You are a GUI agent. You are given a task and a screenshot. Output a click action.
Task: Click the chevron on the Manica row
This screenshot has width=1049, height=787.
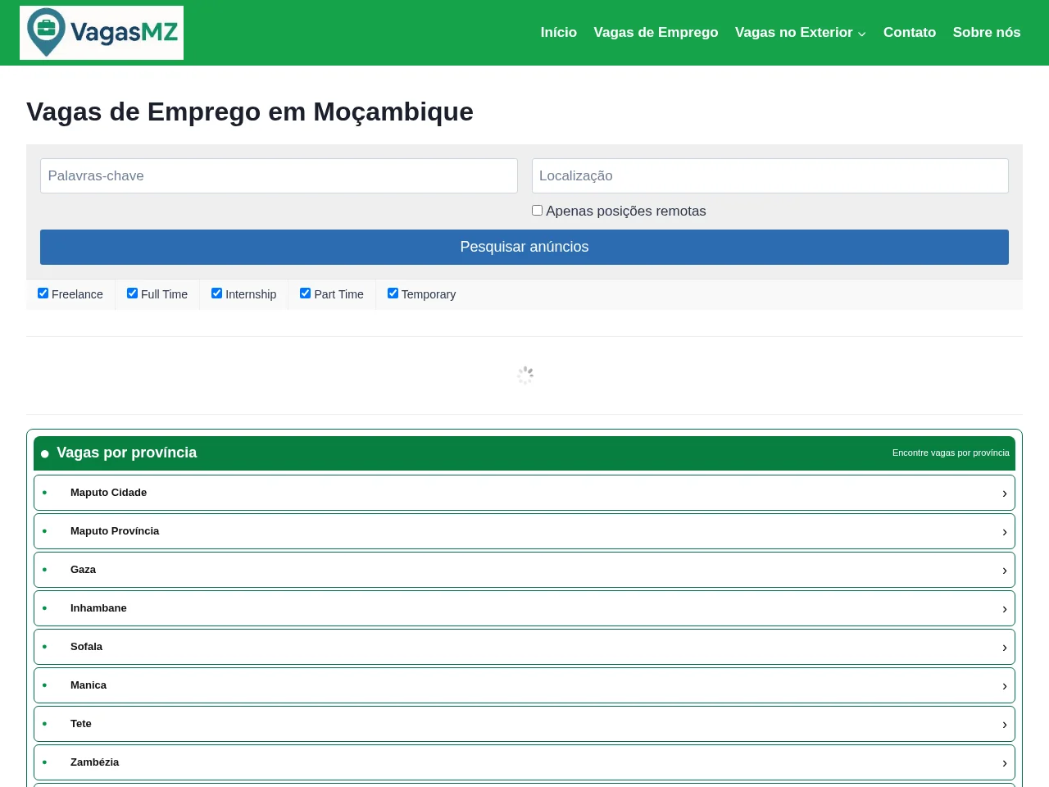tap(1005, 686)
